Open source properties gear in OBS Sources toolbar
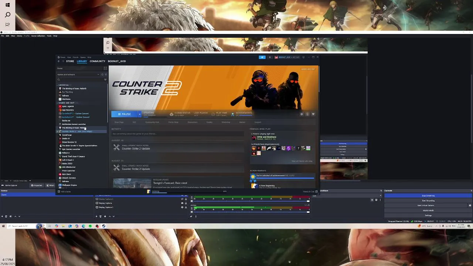The image size is (473, 266). [x=105, y=216]
